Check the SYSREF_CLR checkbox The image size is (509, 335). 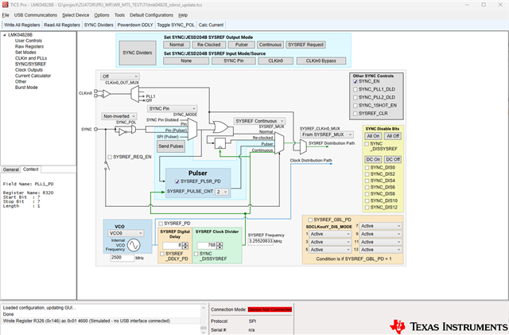[356, 114]
